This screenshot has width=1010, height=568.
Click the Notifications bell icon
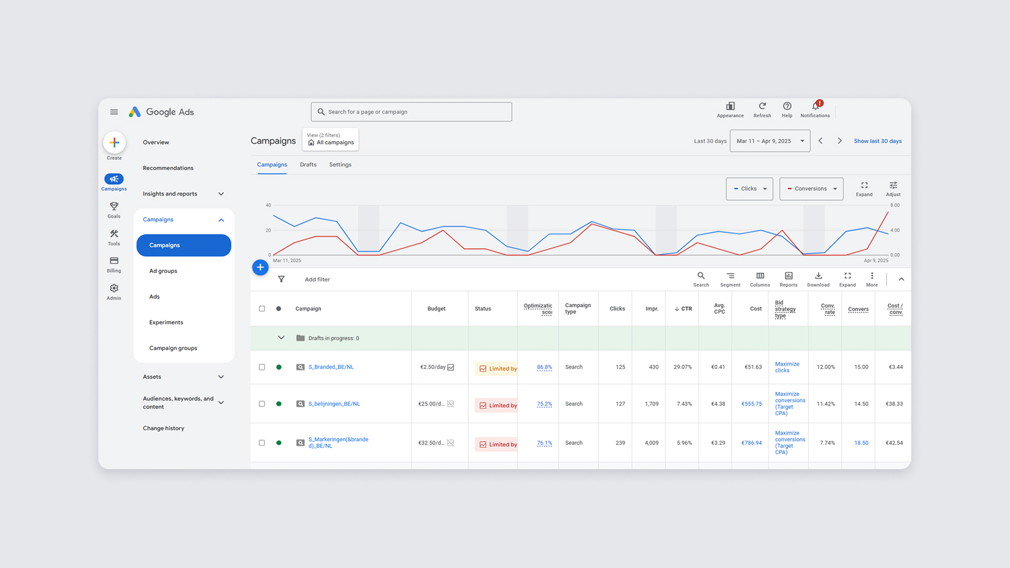[815, 107]
